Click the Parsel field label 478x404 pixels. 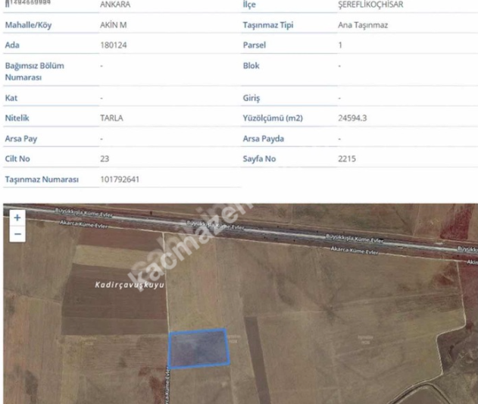(255, 45)
